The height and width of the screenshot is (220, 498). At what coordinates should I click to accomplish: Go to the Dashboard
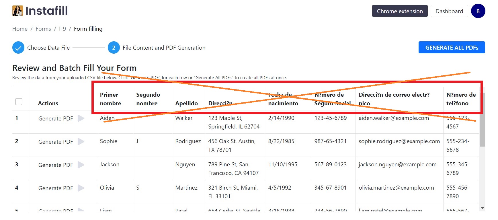pyautogui.click(x=449, y=11)
